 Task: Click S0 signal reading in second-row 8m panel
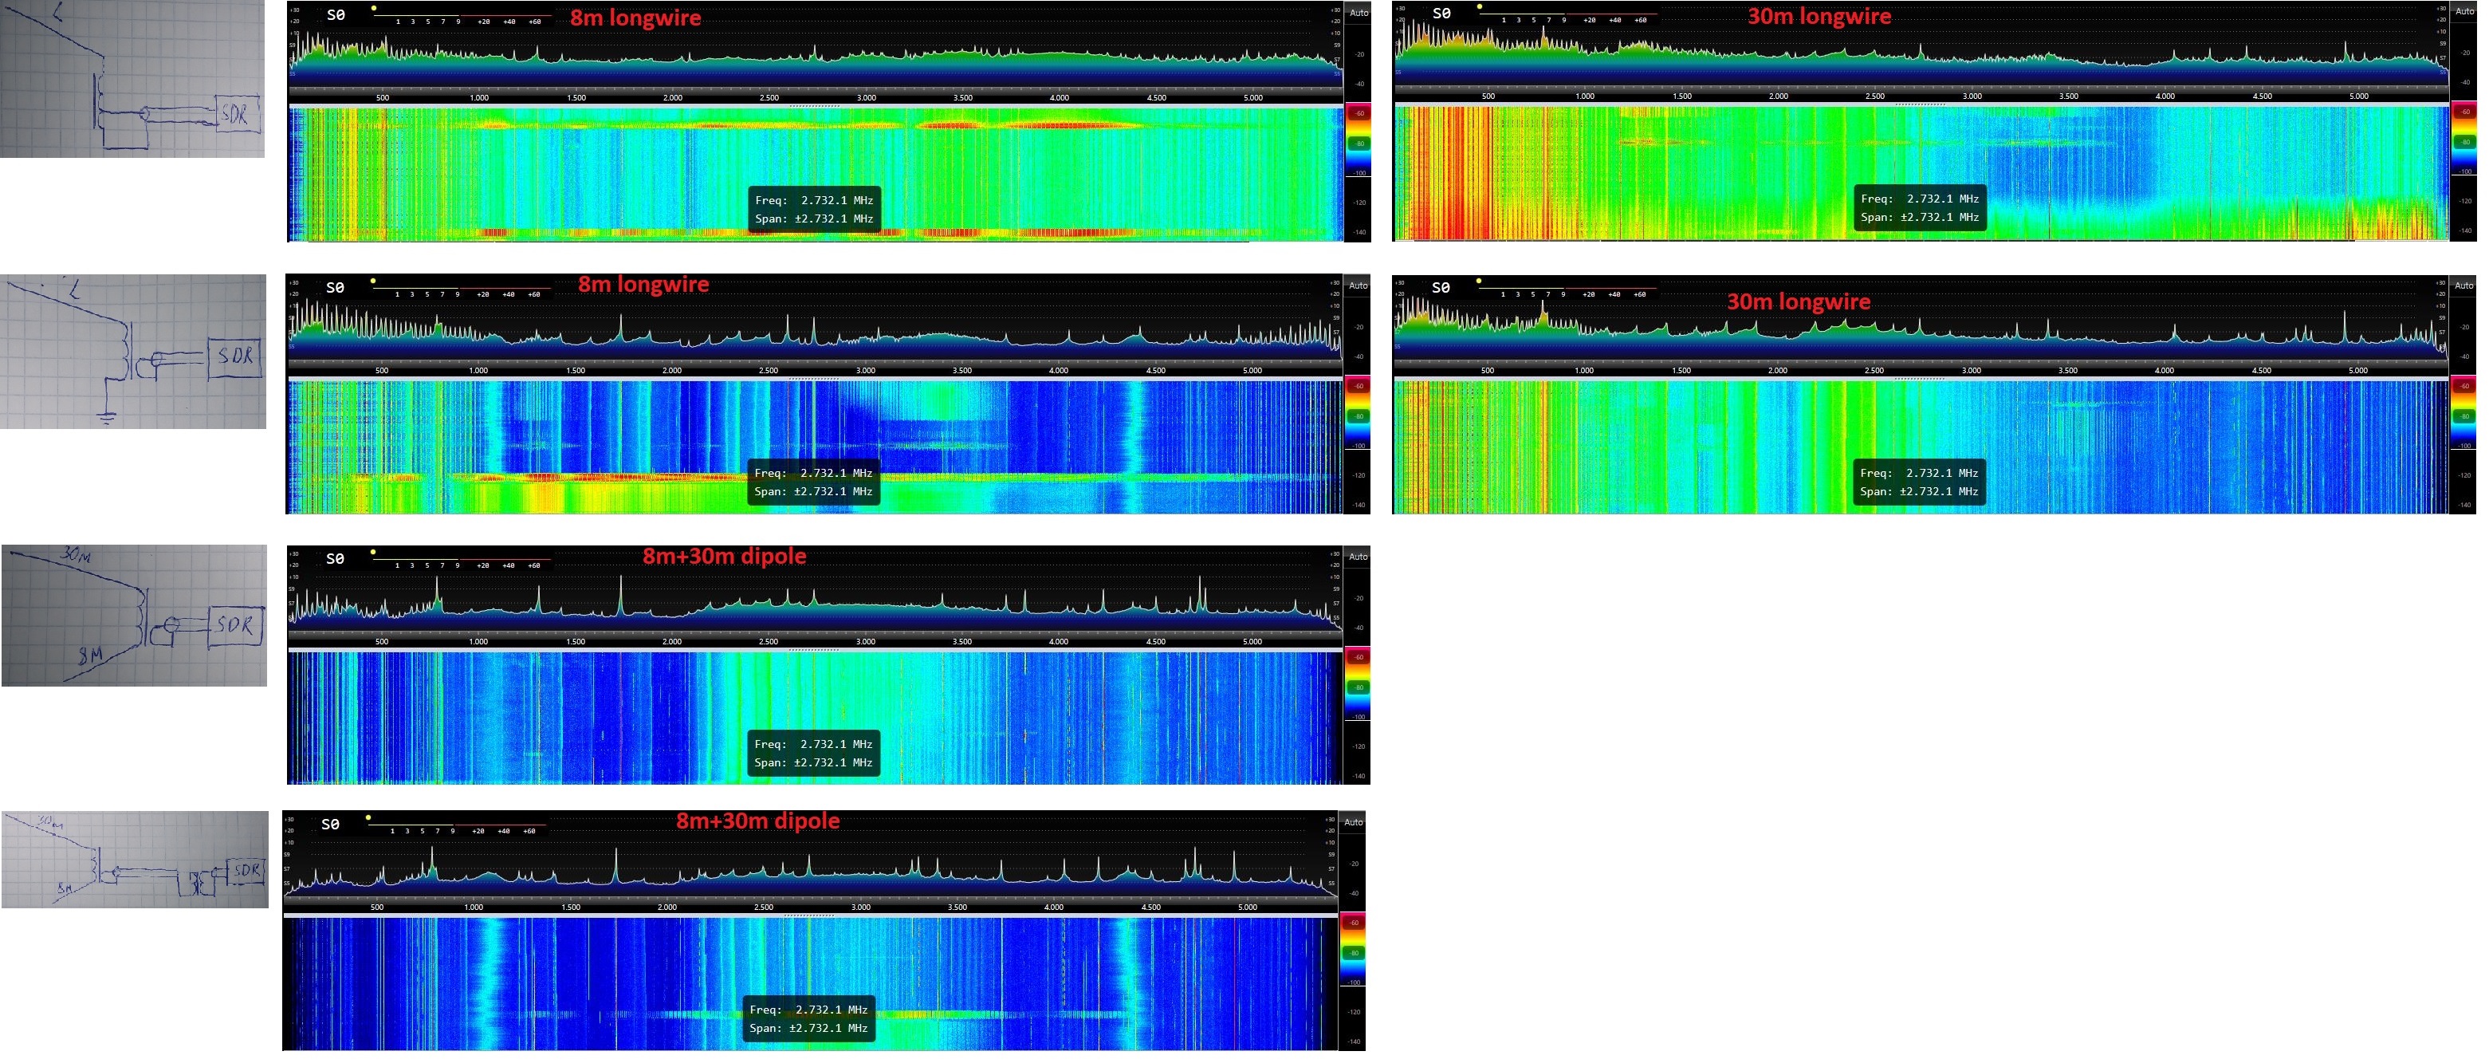(334, 287)
